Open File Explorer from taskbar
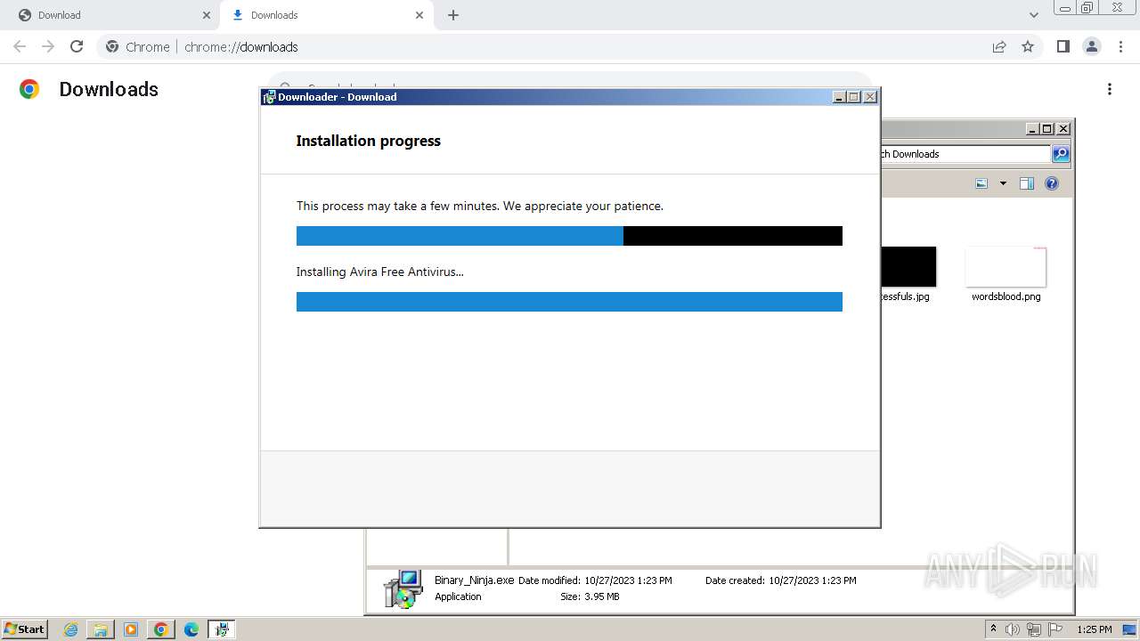 tap(101, 629)
